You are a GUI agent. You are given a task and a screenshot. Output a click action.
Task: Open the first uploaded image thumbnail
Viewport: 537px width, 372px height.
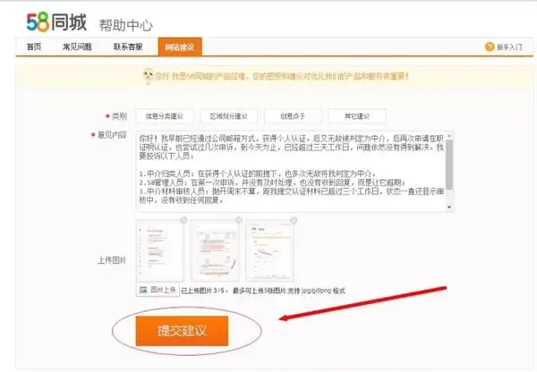160,250
